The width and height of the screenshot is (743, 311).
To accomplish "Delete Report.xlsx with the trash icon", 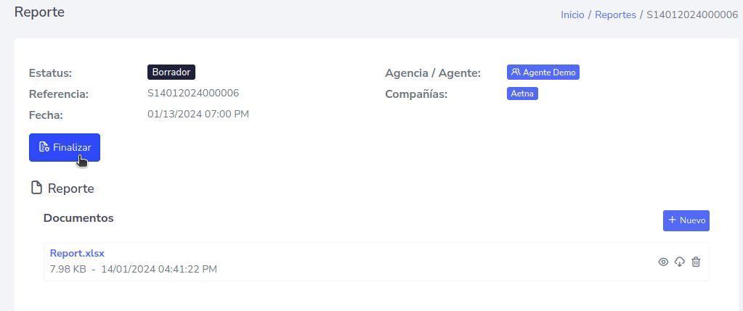I will (696, 262).
